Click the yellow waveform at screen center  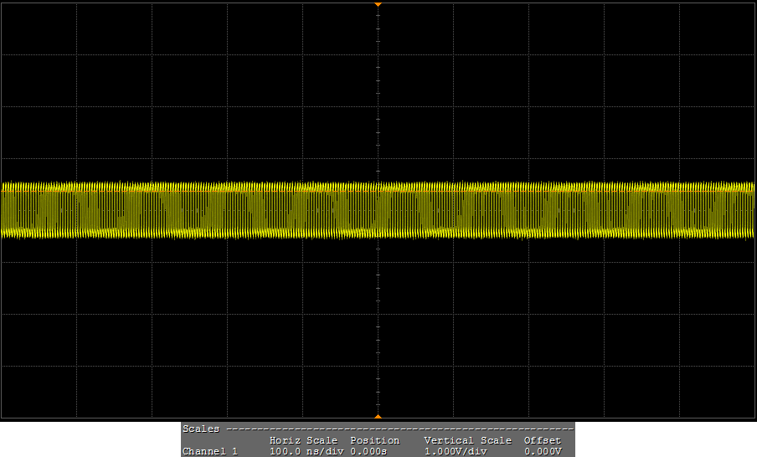pos(378,210)
